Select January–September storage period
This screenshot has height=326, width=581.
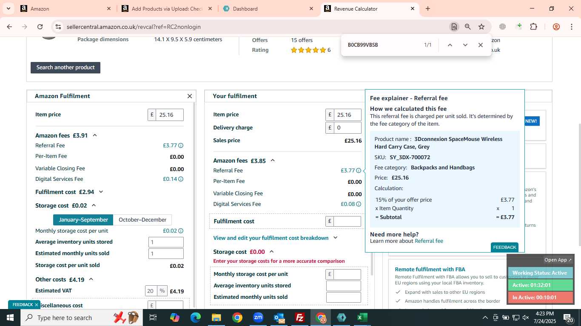tap(83, 220)
